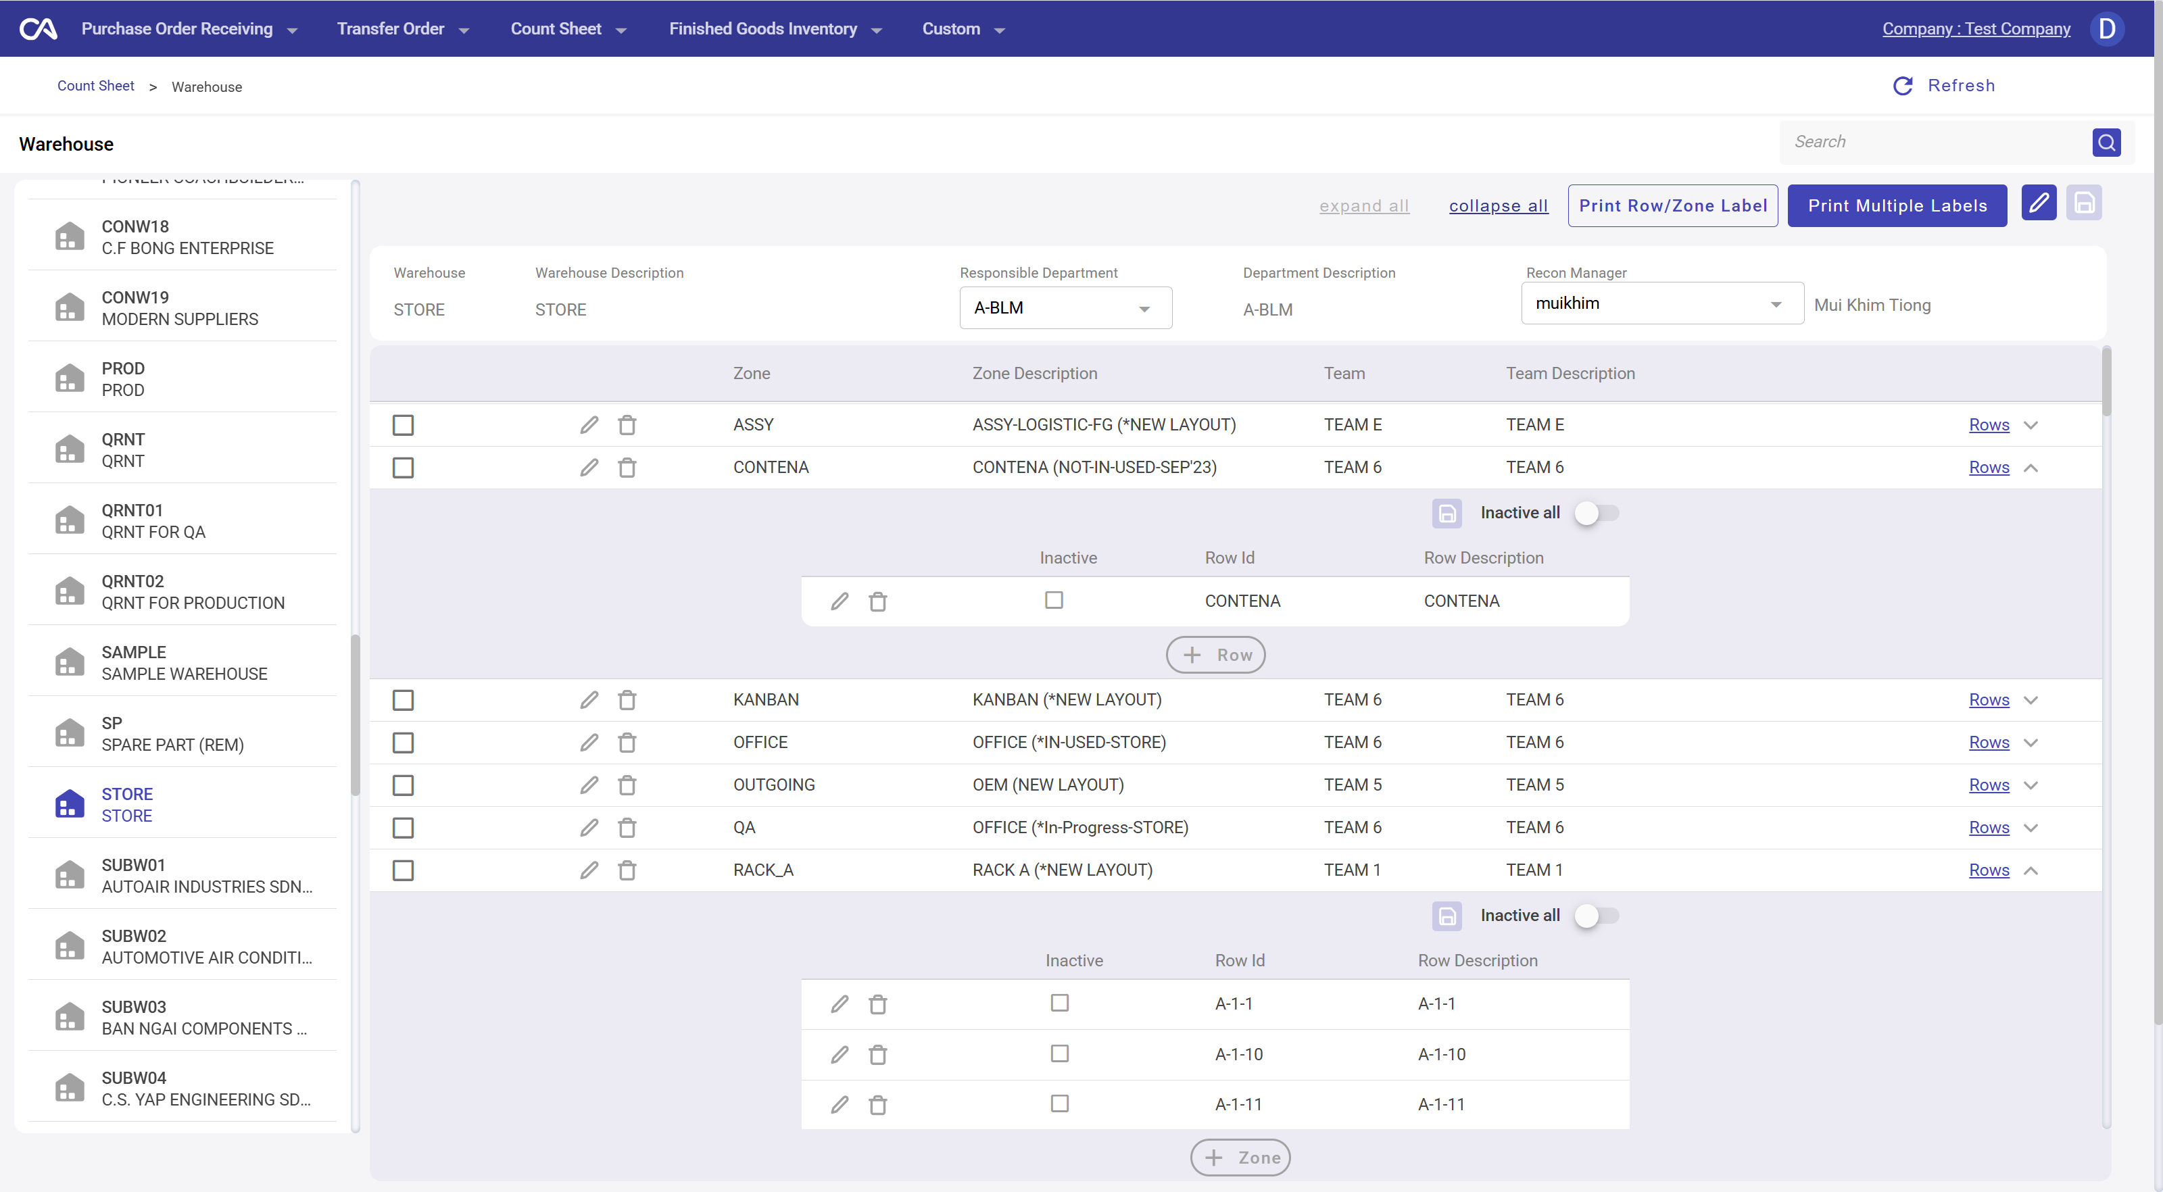The height and width of the screenshot is (1192, 2163).
Task: Expand rows chevron for QA zone
Action: 2031,828
